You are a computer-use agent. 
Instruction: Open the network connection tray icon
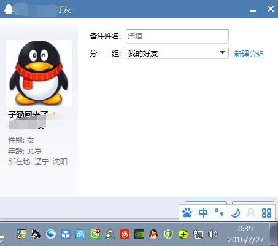coord(198,234)
